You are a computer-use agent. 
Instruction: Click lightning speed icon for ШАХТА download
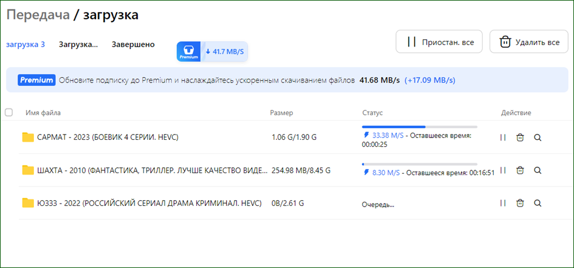coord(366,173)
